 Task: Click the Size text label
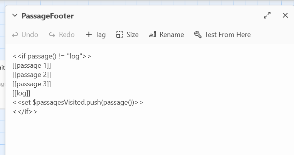(x=133, y=35)
